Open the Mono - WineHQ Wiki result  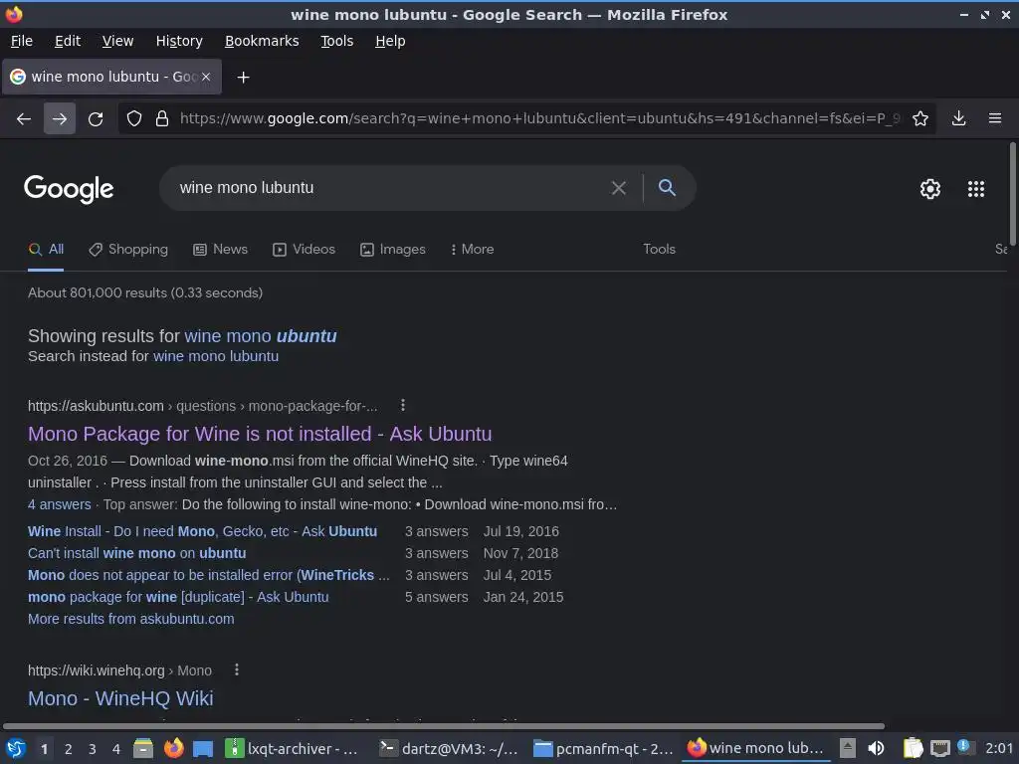(x=120, y=698)
